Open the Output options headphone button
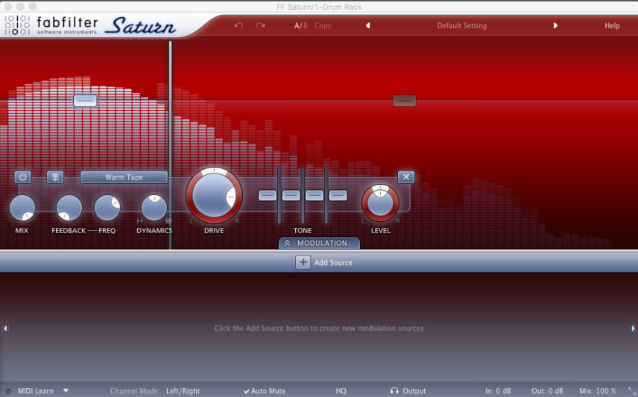The width and height of the screenshot is (638, 397). coord(408,391)
